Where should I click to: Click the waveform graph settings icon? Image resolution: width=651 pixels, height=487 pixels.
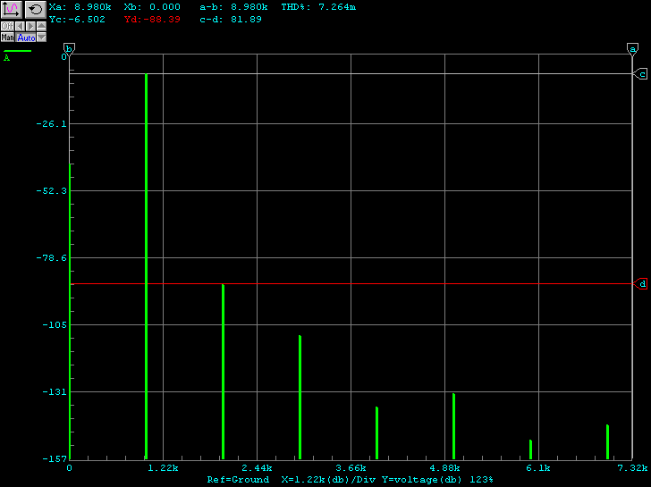(x=11, y=9)
